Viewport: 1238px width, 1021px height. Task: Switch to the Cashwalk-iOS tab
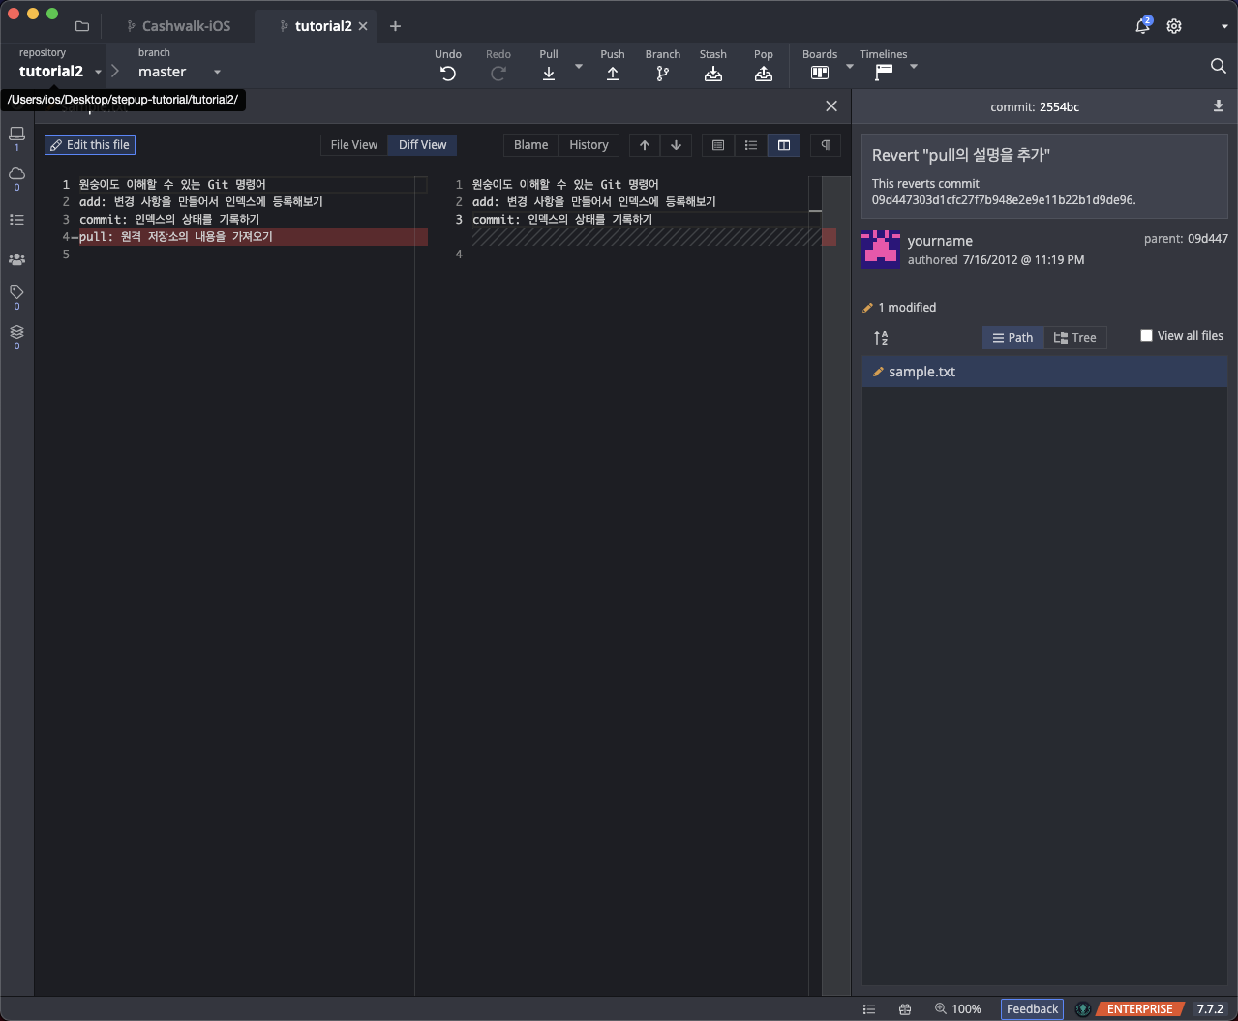[185, 26]
